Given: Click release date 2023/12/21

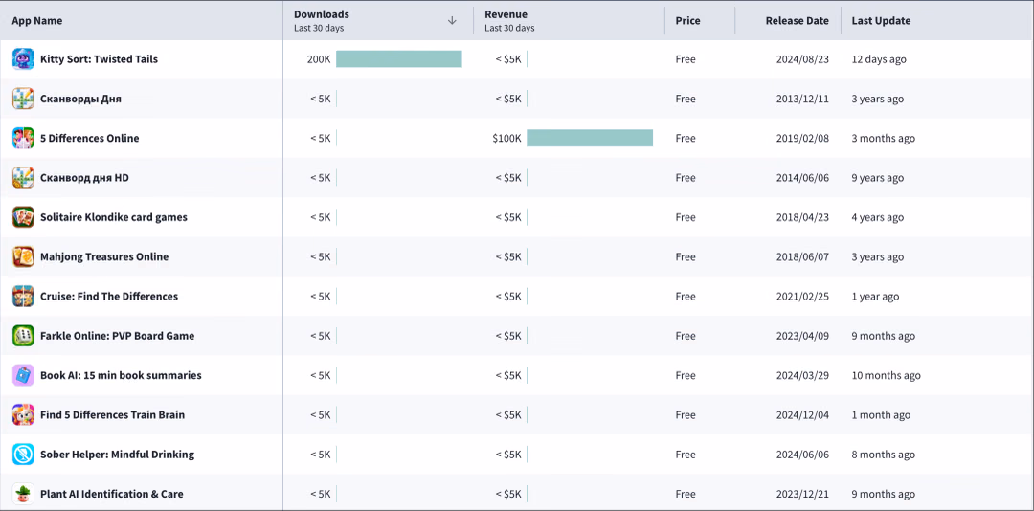Looking at the screenshot, I should (x=802, y=495).
